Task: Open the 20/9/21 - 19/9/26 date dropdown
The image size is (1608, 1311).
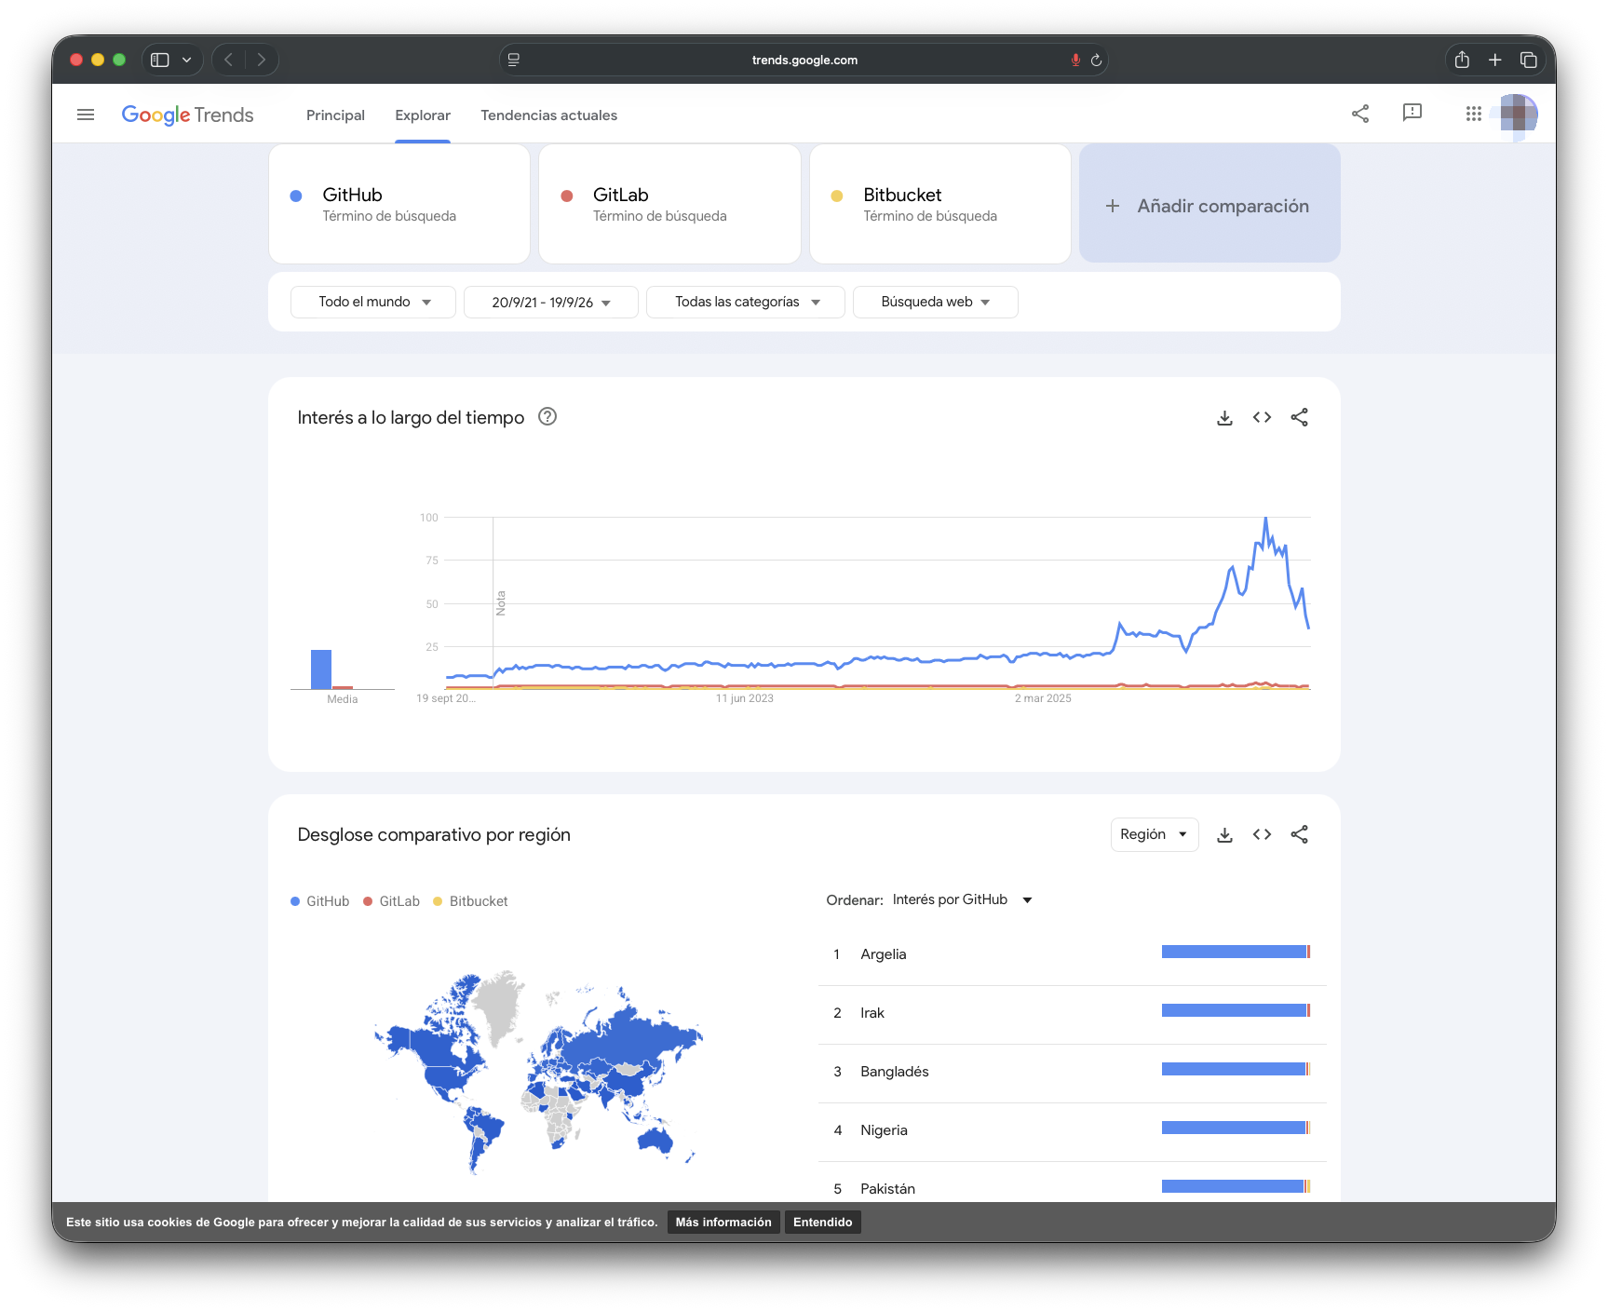Action: click(551, 302)
